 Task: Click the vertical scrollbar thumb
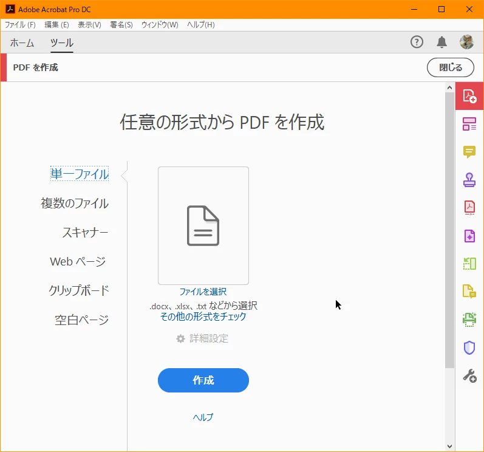(450, 230)
